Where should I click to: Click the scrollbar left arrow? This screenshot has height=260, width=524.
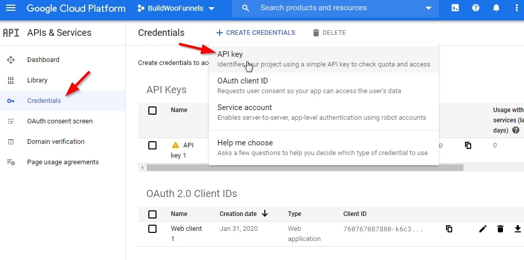coord(142,167)
